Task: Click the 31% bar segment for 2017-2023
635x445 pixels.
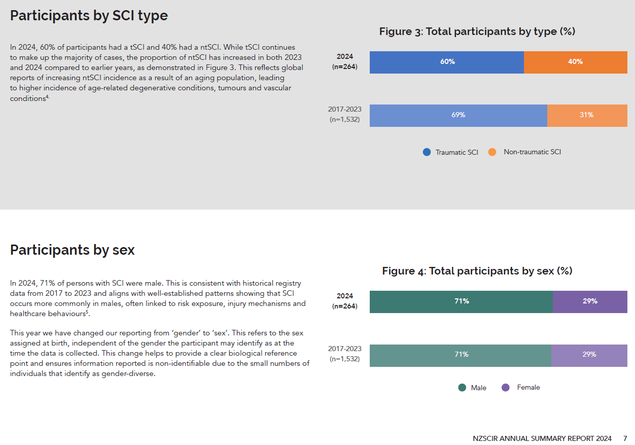Action: pos(587,115)
